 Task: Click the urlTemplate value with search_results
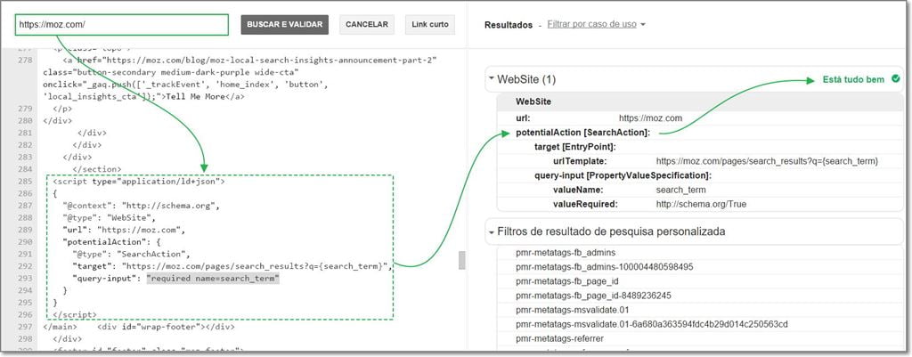click(x=767, y=161)
